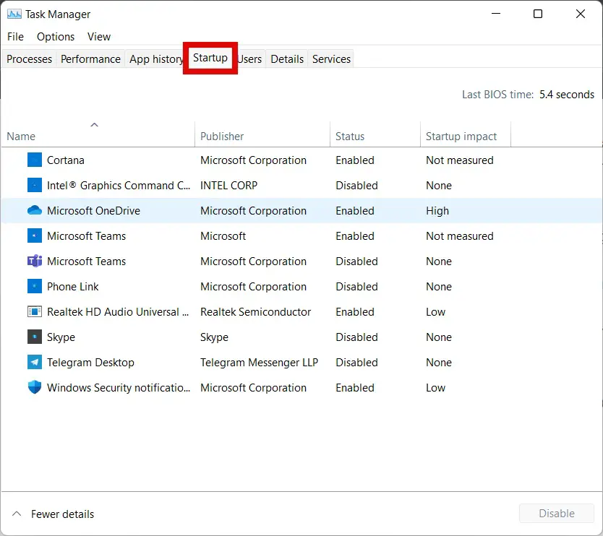Click the Last BIOS time value
The width and height of the screenshot is (603, 536).
(566, 94)
